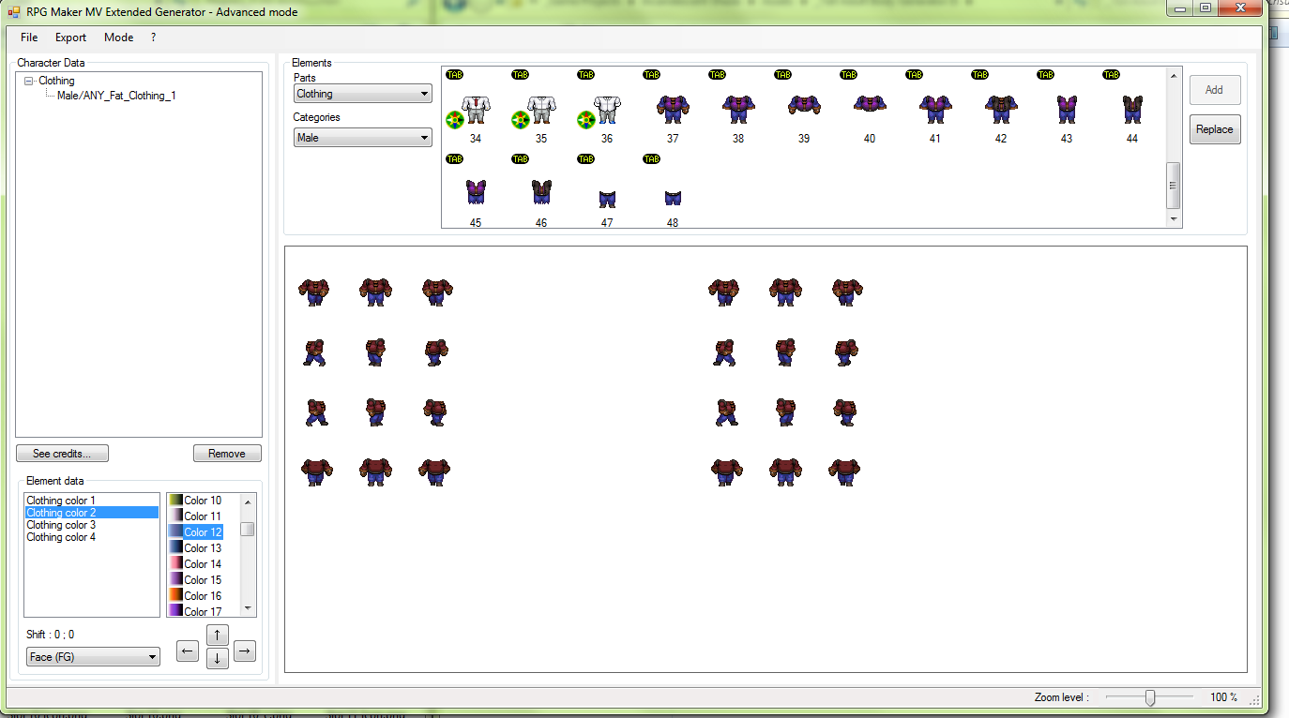This screenshot has width=1289, height=718.
Task: Shift element left with the left arrow
Action: 188,651
